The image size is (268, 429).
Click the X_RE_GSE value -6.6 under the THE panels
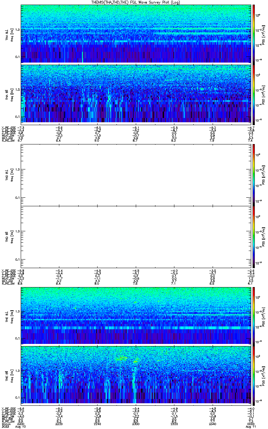click(x=21, y=408)
